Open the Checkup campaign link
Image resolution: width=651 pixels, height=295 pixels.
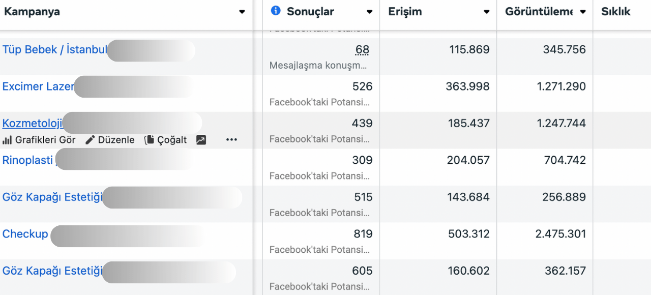(x=25, y=234)
